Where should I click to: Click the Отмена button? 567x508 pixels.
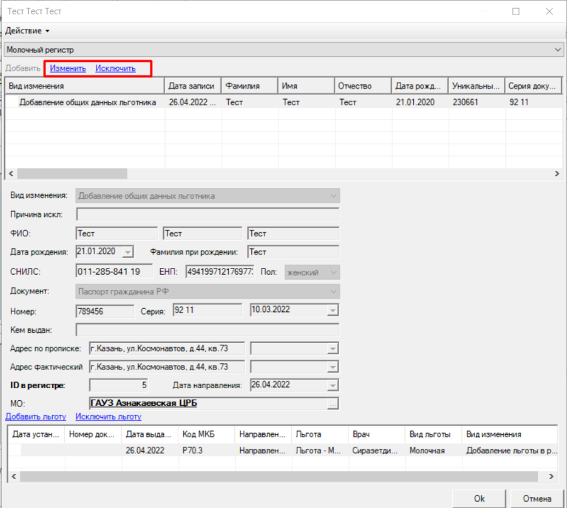(537, 499)
